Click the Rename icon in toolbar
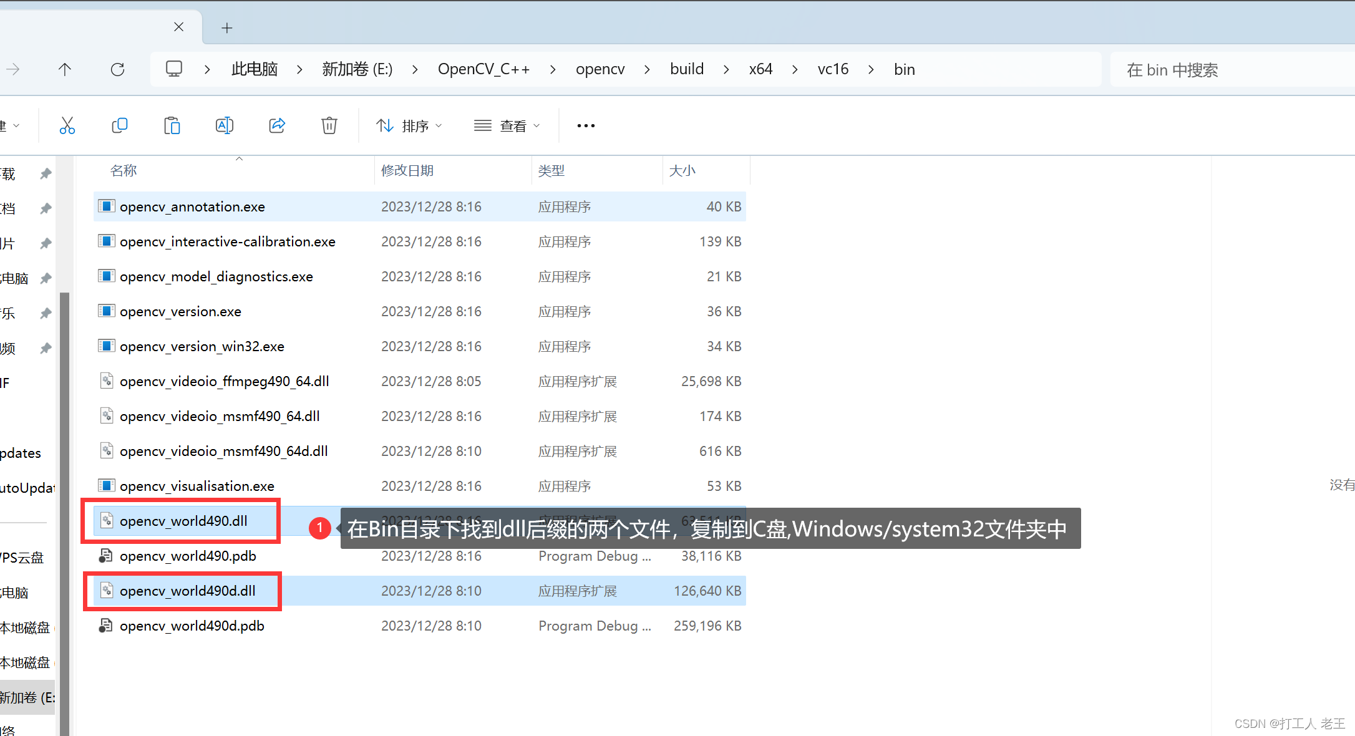 (x=224, y=125)
